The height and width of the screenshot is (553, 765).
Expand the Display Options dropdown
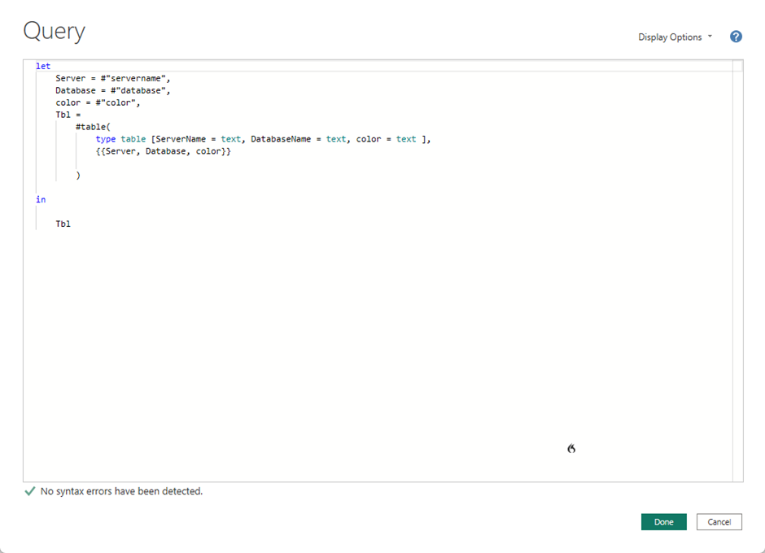(675, 37)
